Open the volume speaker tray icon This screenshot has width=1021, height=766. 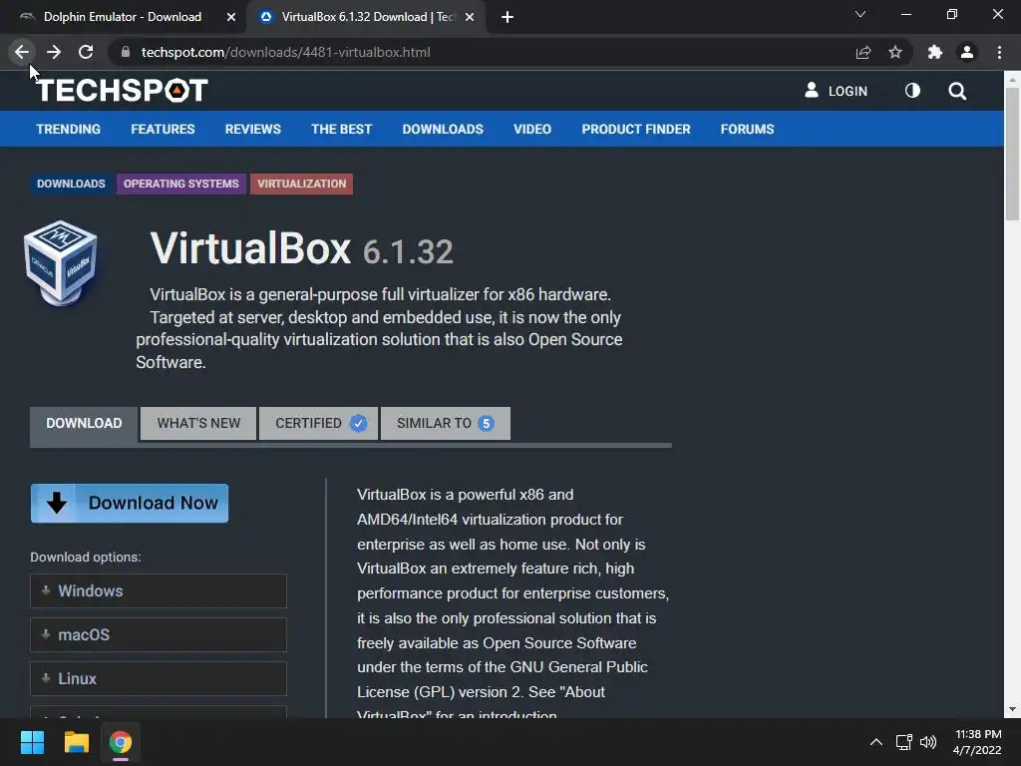click(928, 742)
